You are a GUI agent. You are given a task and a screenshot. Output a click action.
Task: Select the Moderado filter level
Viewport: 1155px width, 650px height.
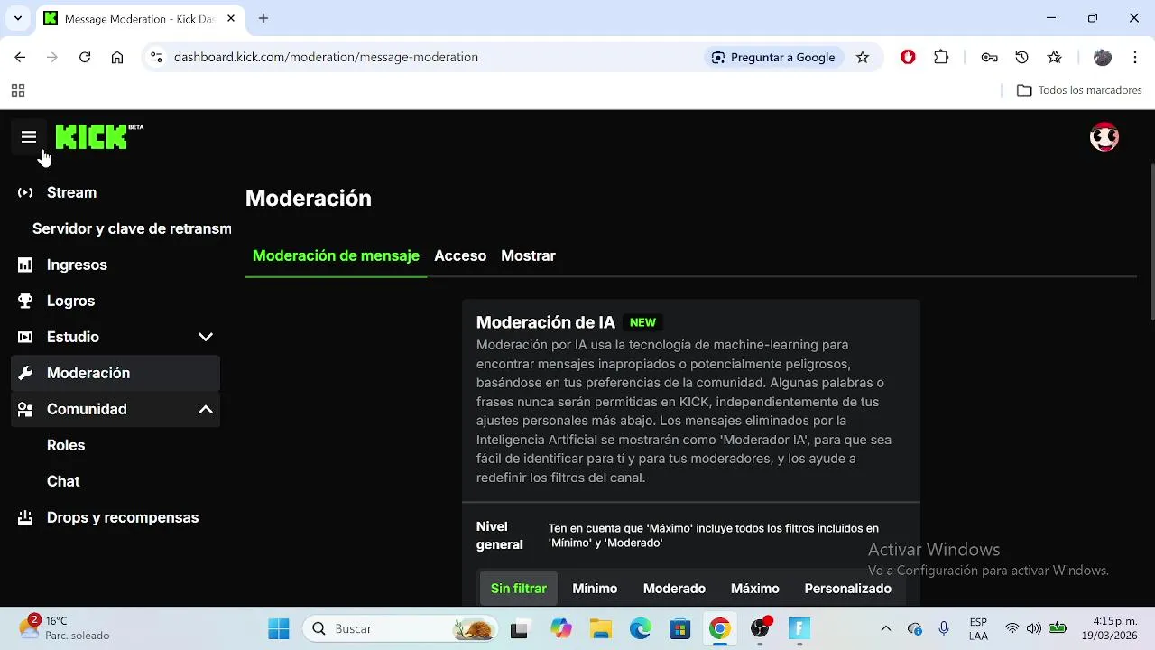point(674,589)
